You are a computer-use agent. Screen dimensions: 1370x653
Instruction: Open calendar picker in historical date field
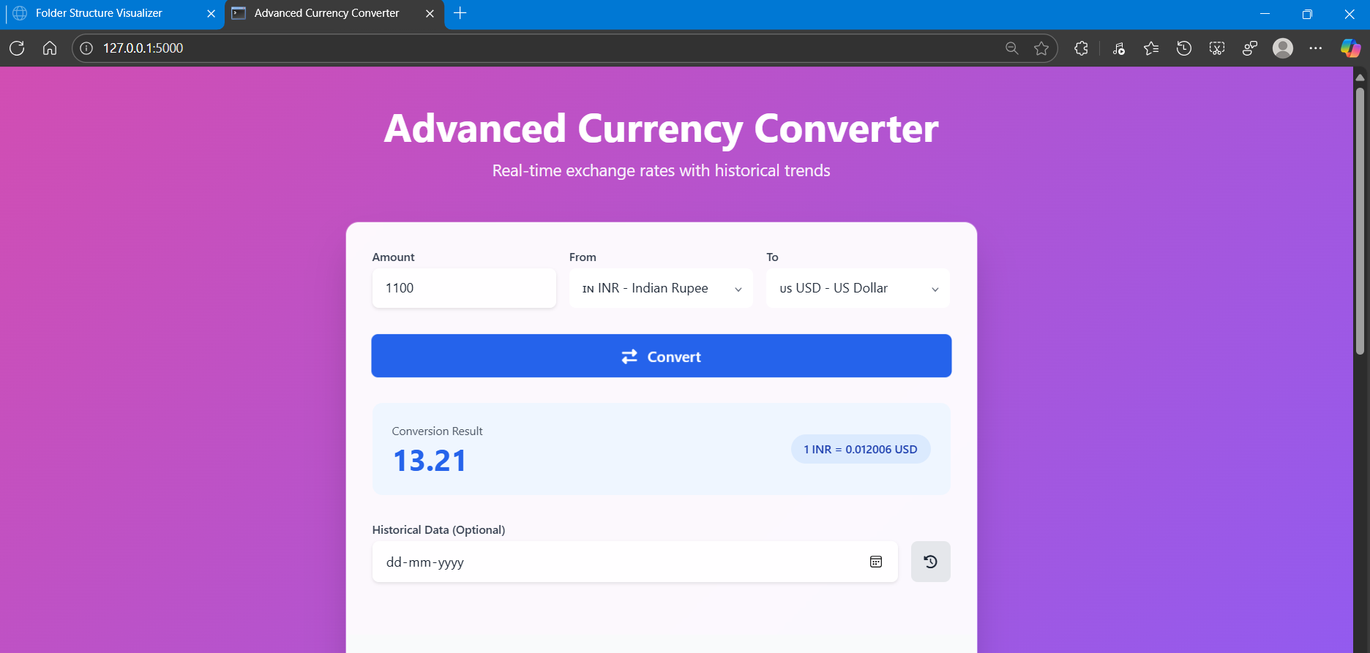(x=876, y=562)
